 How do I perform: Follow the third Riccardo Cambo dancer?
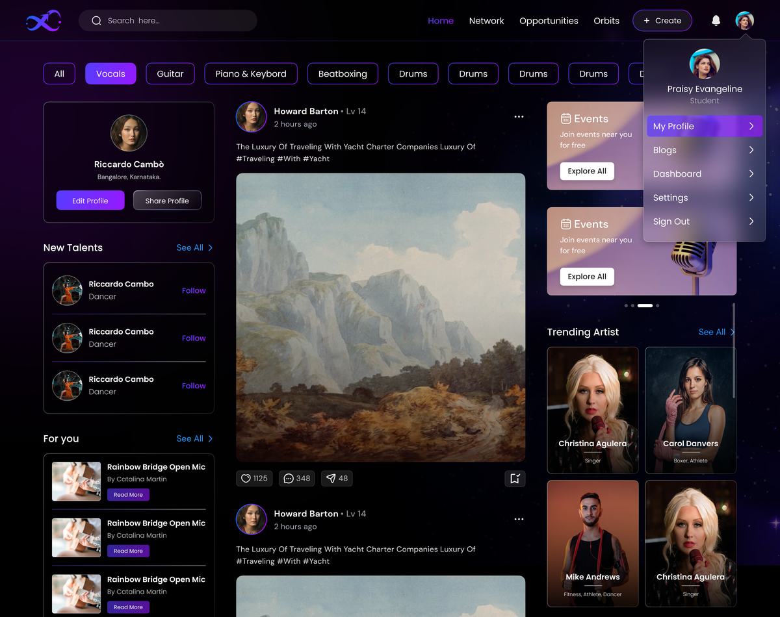(194, 386)
